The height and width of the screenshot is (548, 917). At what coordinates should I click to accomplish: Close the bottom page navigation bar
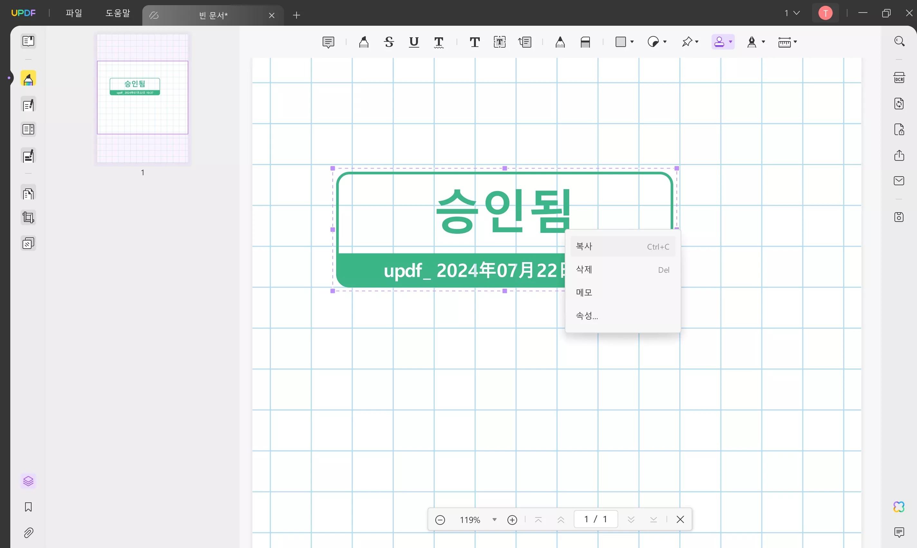(x=680, y=519)
